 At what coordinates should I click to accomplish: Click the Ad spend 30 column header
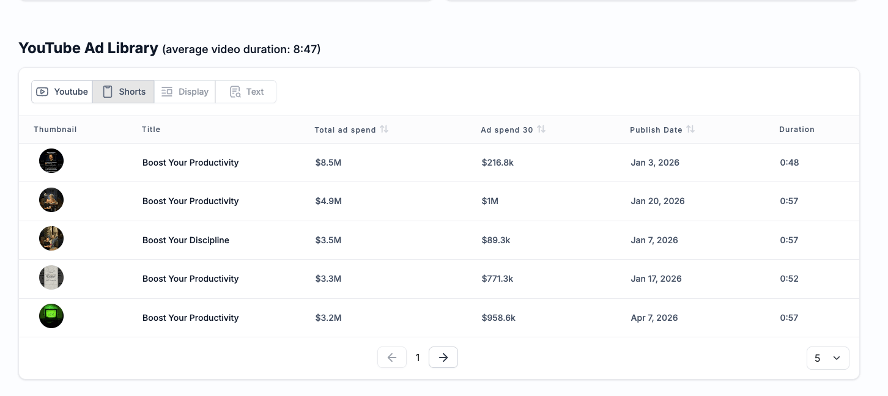click(506, 130)
